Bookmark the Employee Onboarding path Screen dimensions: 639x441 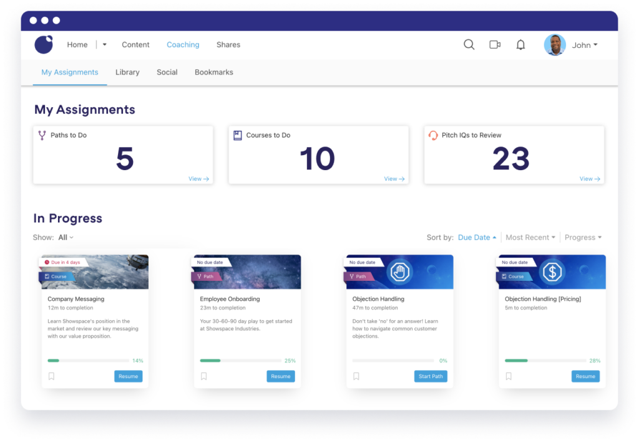point(204,376)
